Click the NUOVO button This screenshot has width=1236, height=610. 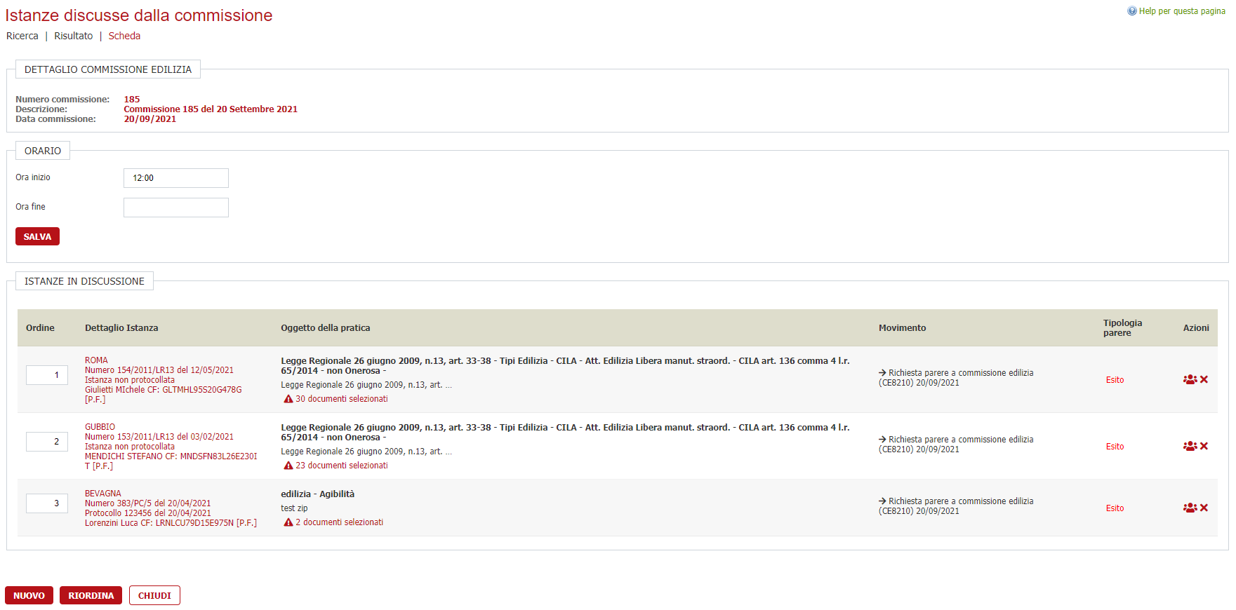(29, 595)
